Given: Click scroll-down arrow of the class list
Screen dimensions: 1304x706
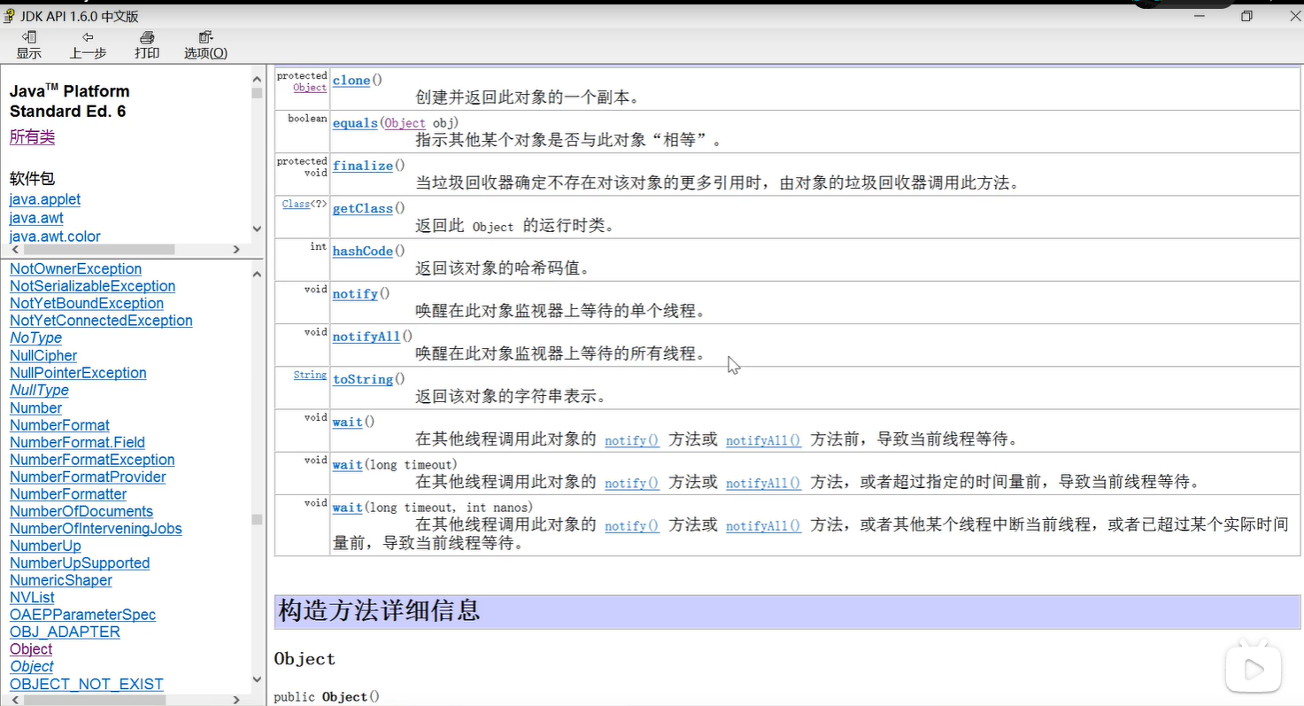Looking at the screenshot, I should pyautogui.click(x=257, y=679).
